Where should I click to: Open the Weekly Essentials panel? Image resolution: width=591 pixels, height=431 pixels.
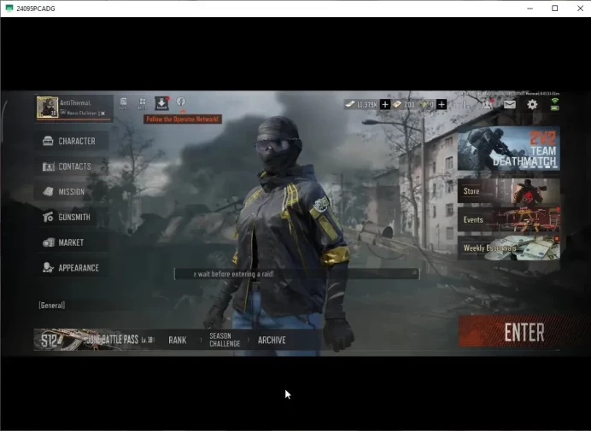[508, 248]
